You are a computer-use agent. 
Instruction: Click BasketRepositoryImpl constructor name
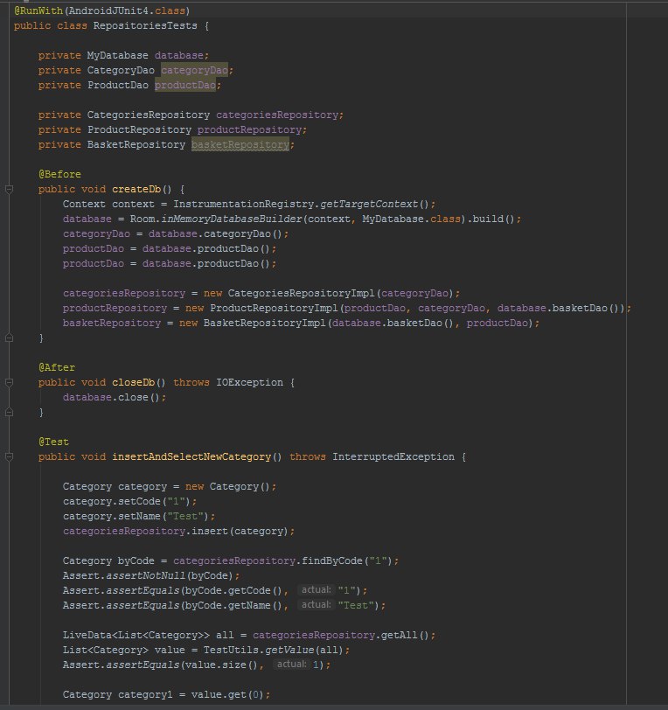[264, 324]
